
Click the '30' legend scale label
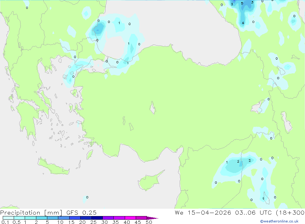[x=104, y=222]
